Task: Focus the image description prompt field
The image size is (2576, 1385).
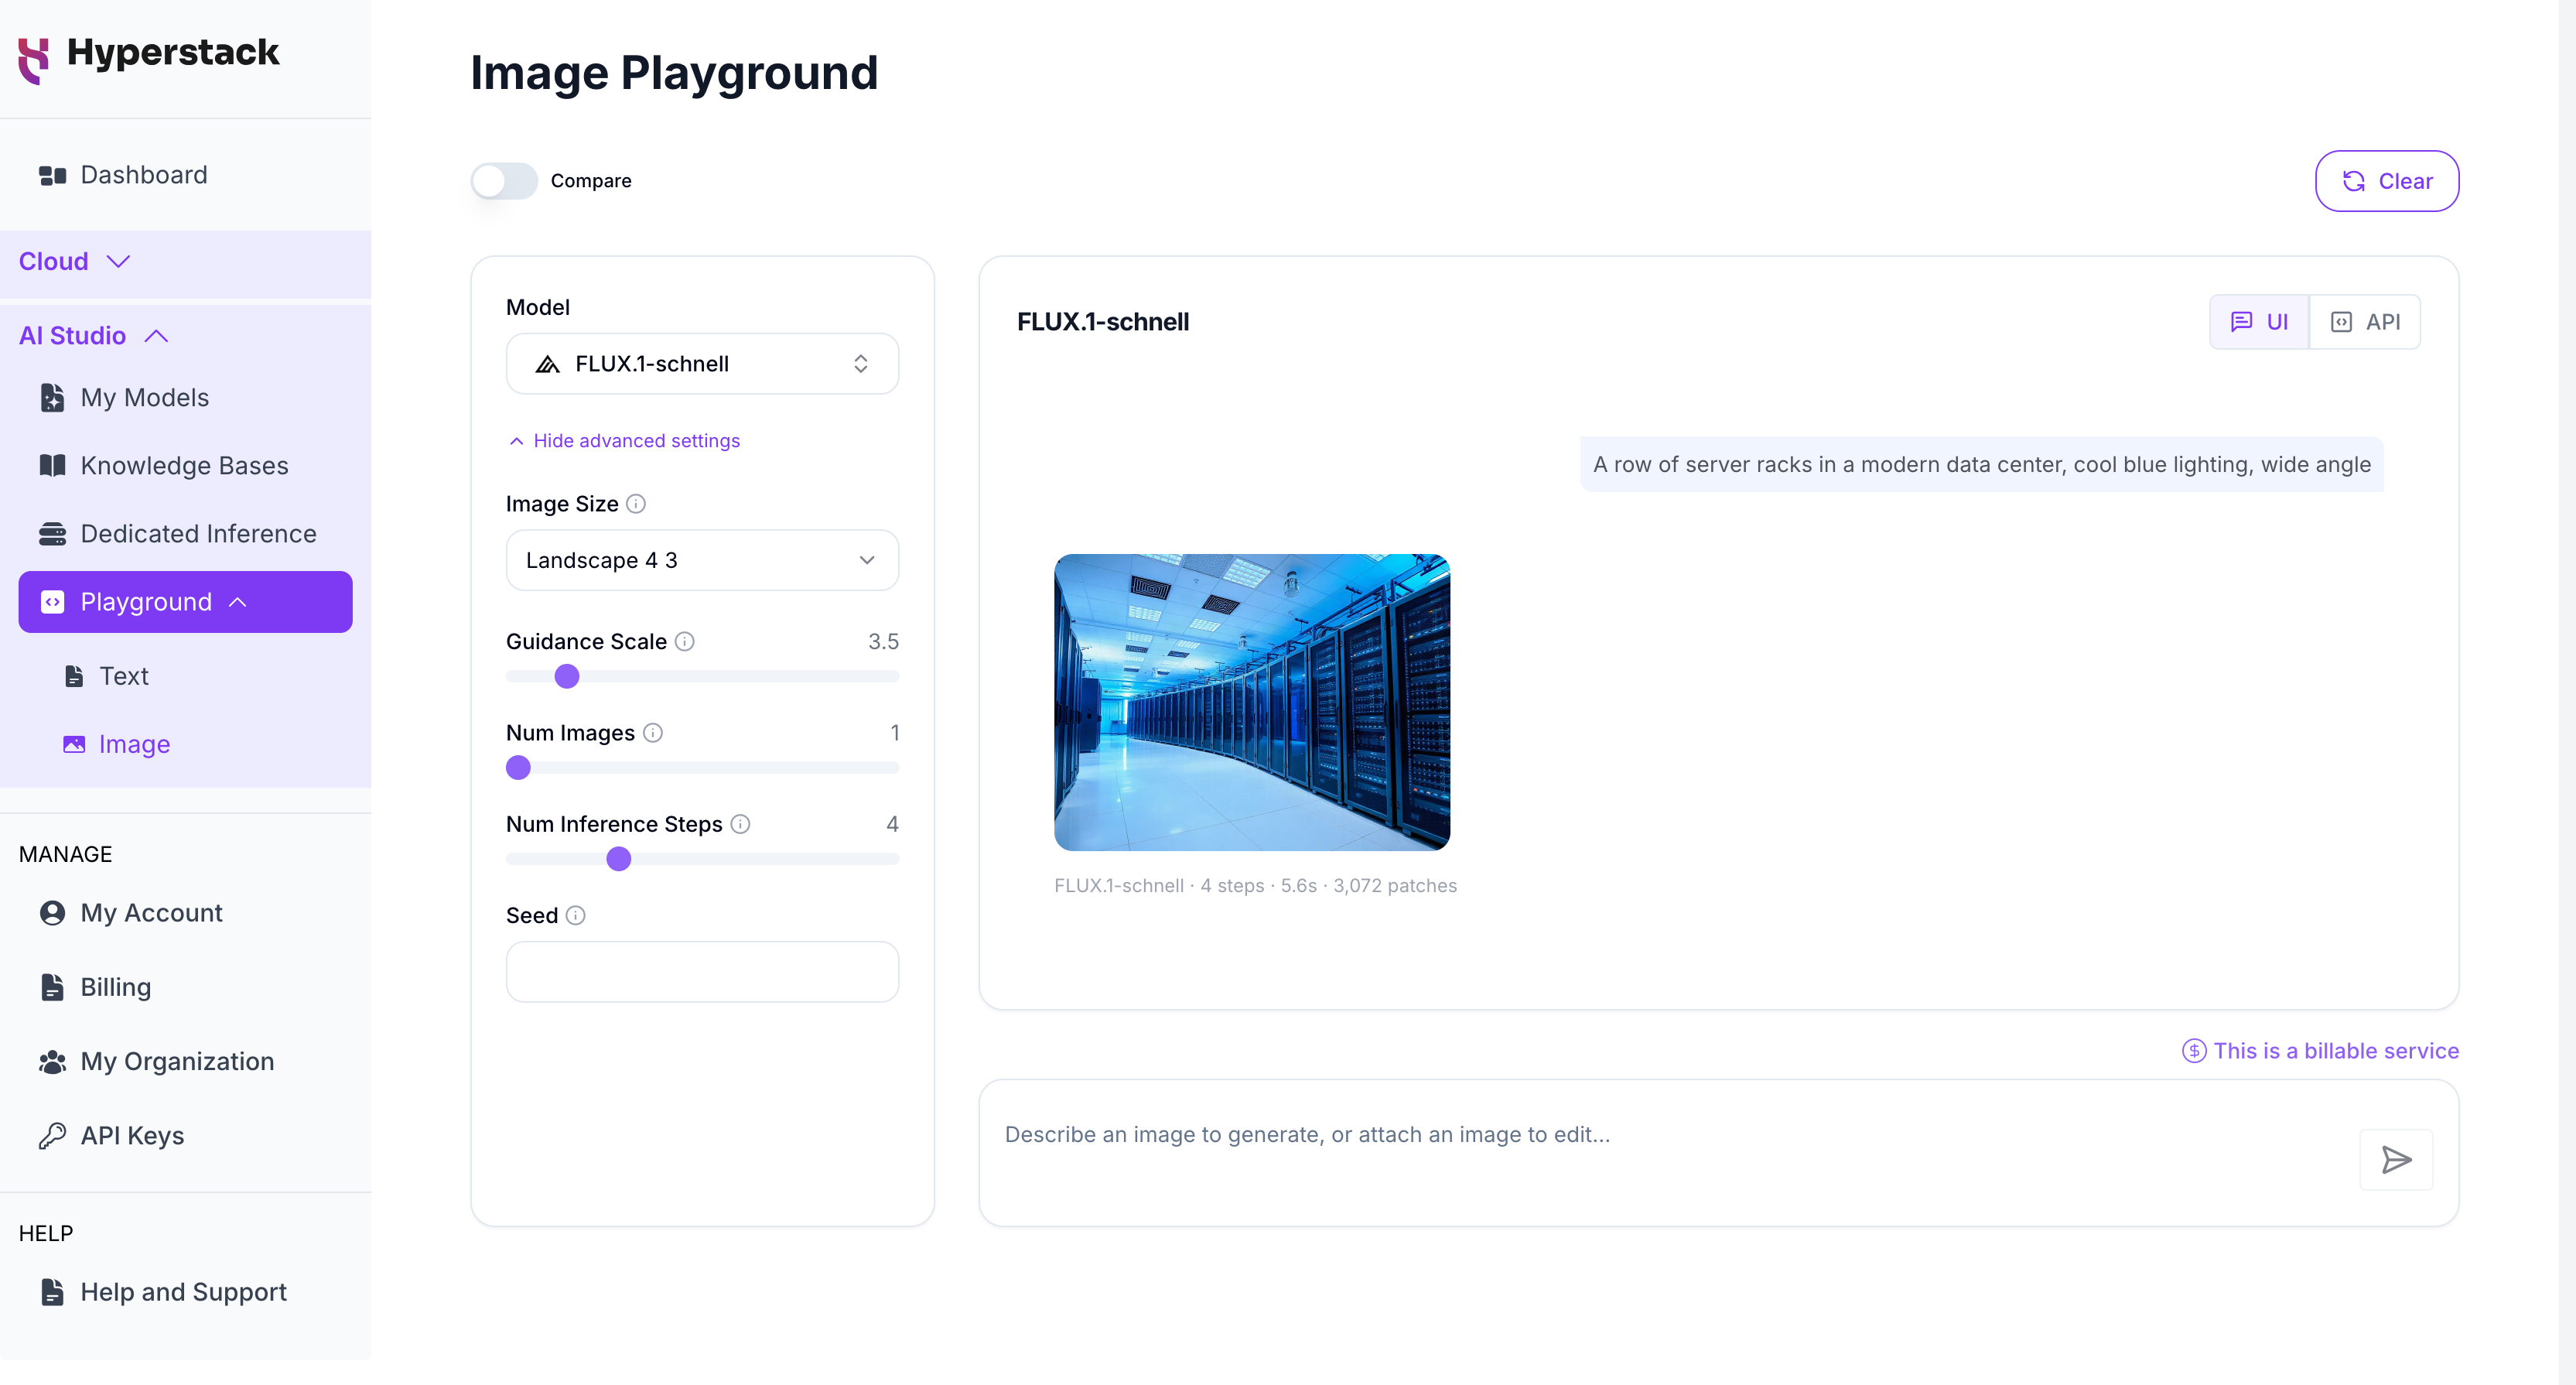Action: click(1670, 1136)
